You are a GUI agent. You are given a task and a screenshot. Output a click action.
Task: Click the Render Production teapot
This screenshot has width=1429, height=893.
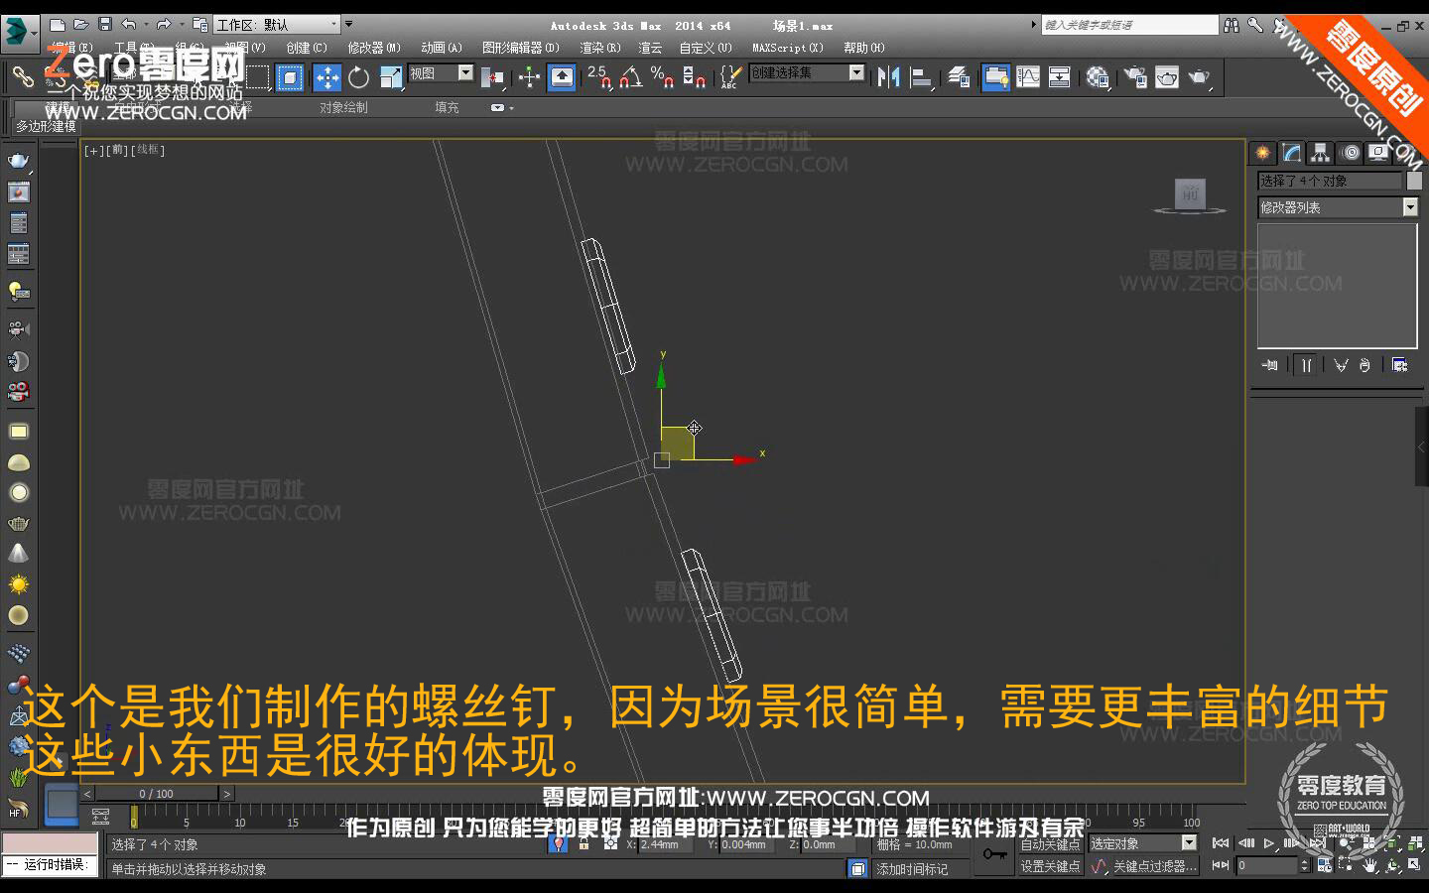(x=1199, y=77)
